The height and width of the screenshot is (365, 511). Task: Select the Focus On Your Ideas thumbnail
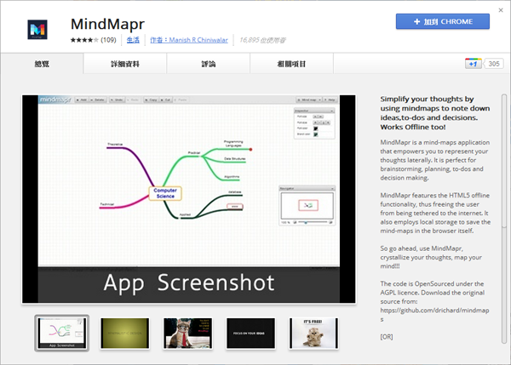250,333
